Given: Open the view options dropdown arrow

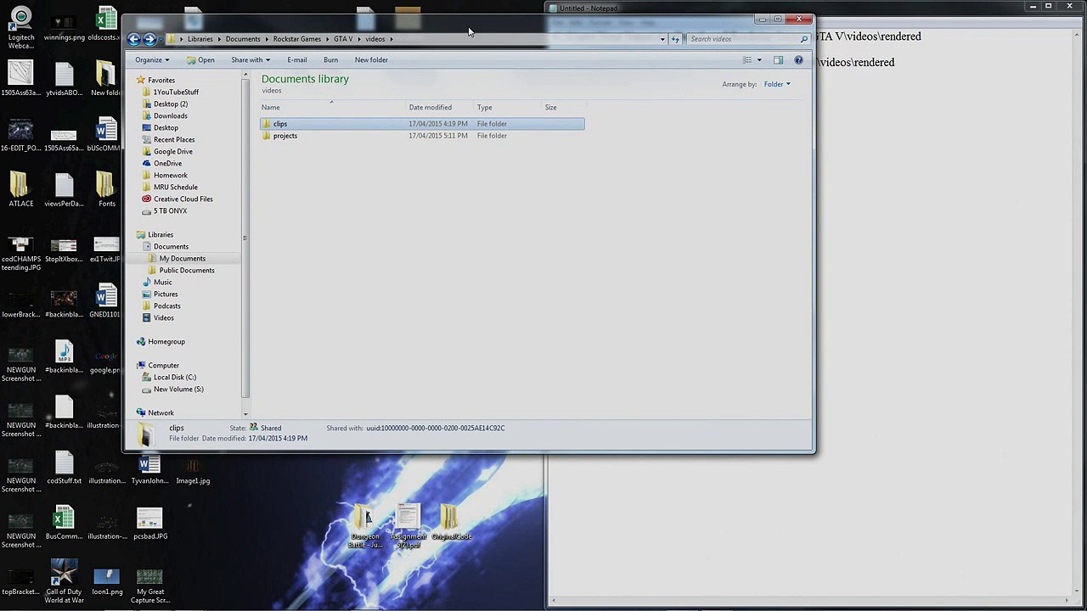Looking at the screenshot, I should pos(759,60).
